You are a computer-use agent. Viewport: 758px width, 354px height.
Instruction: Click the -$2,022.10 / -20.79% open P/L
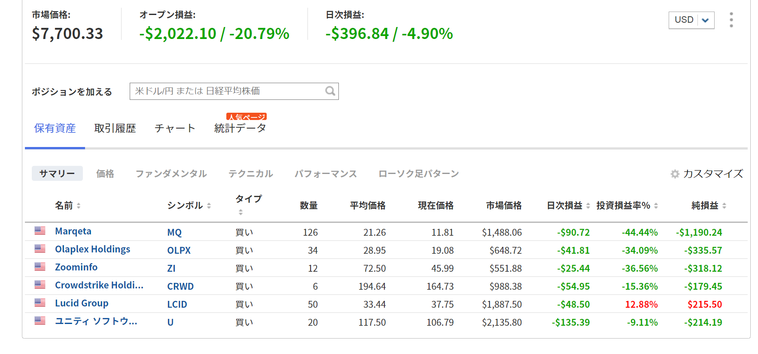[x=214, y=33]
